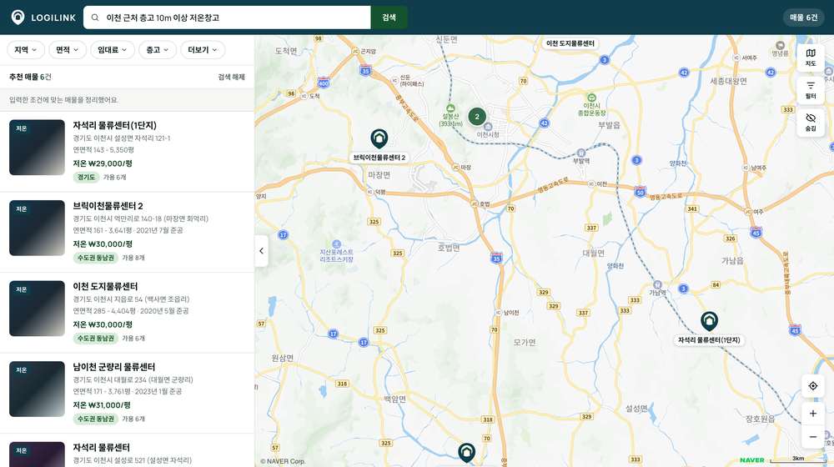This screenshot has height=467, width=834.
Task: Open the 자석리 물류센터 listing at the bottom
Action: click(x=101, y=447)
